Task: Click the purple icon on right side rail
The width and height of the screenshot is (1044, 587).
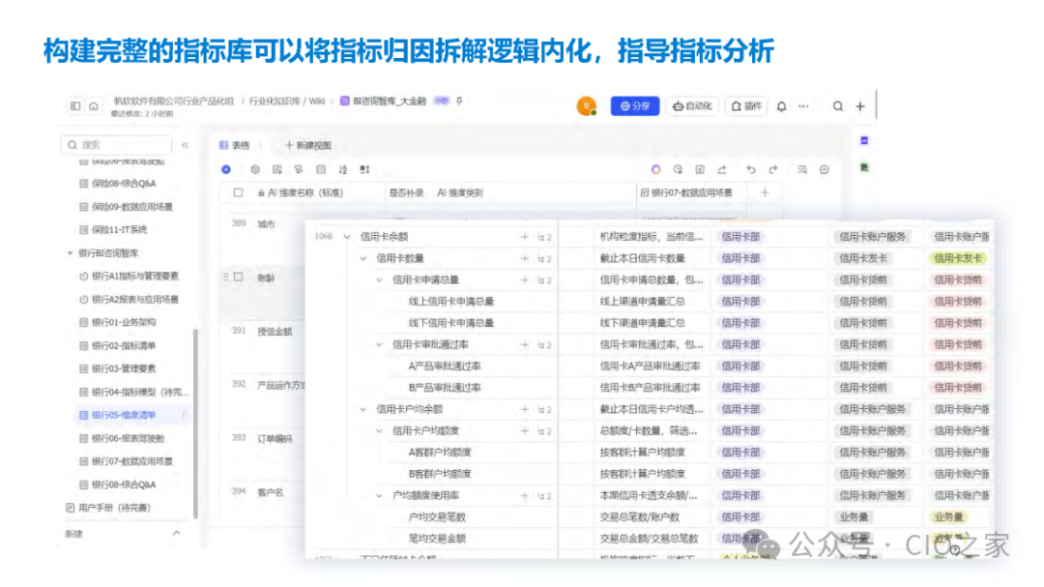Action: tap(864, 140)
